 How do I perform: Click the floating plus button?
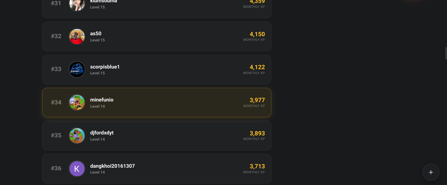[431, 172]
